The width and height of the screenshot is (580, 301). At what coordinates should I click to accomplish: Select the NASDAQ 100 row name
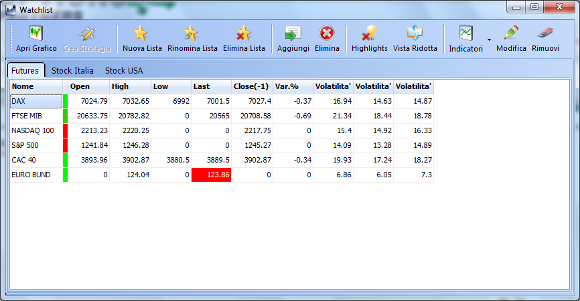[x=33, y=130]
